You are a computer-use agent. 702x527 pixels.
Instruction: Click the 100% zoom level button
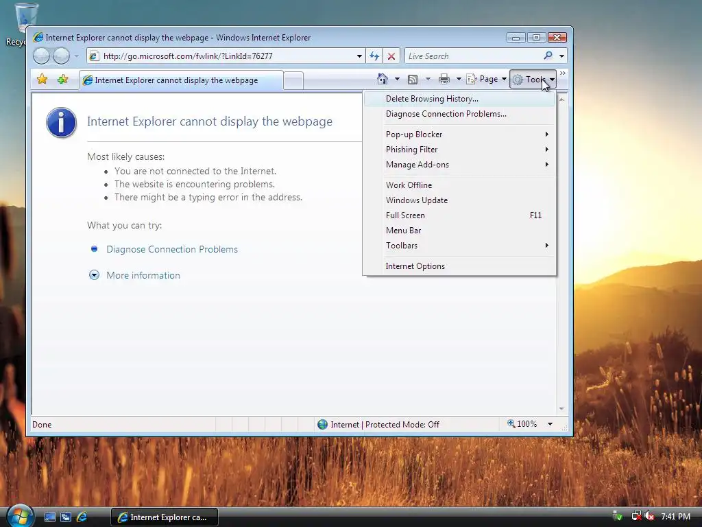pos(522,424)
